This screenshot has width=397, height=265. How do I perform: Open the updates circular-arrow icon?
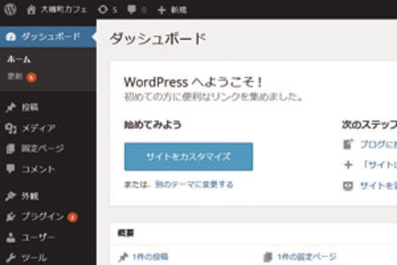[x=103, y=10]
